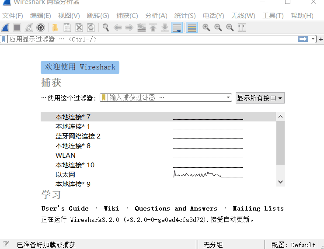The height and width of the screenshot is (249, 324).
Task: Select the WLAN interface
Action: coord(158,155)
